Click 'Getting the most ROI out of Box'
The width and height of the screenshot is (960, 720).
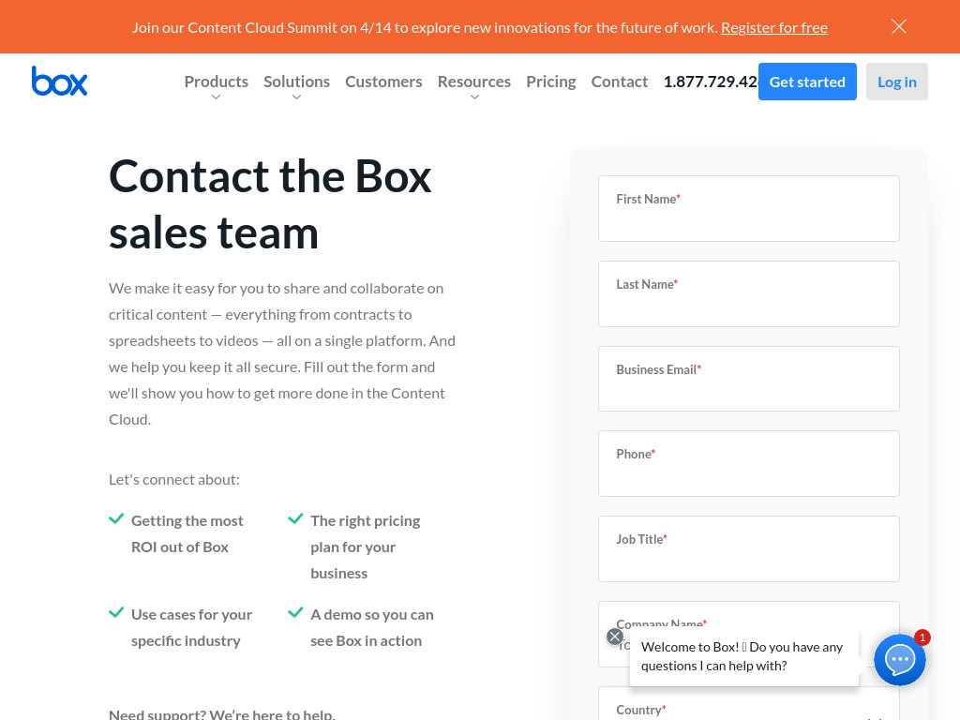[187, 533]
